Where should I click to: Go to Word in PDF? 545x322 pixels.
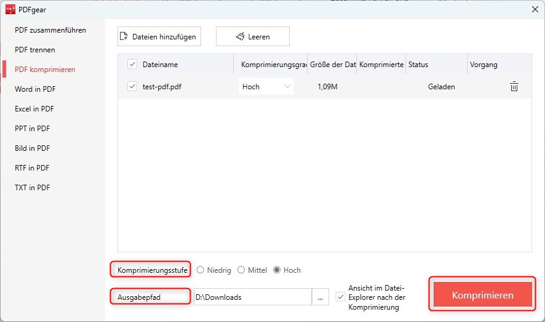pyautogui.click(x=35, y=89)
